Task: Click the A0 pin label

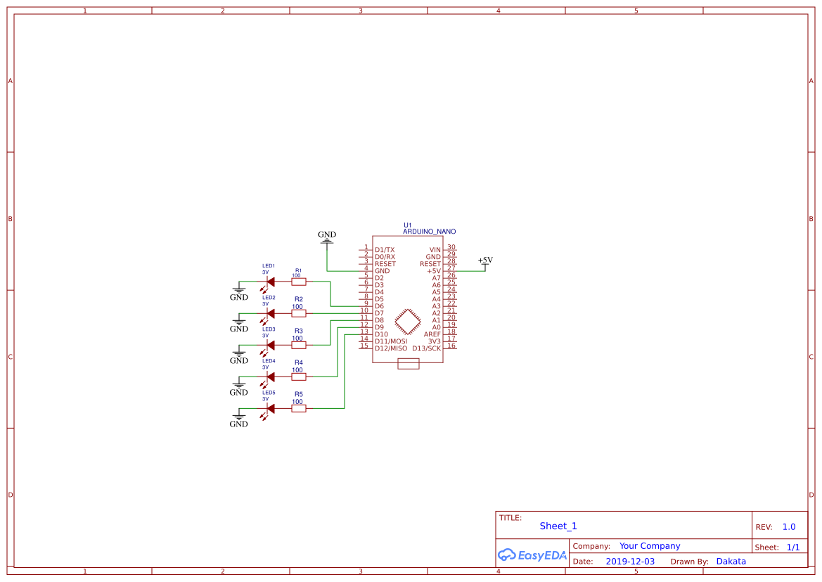Action: click(x=437, y=327)
